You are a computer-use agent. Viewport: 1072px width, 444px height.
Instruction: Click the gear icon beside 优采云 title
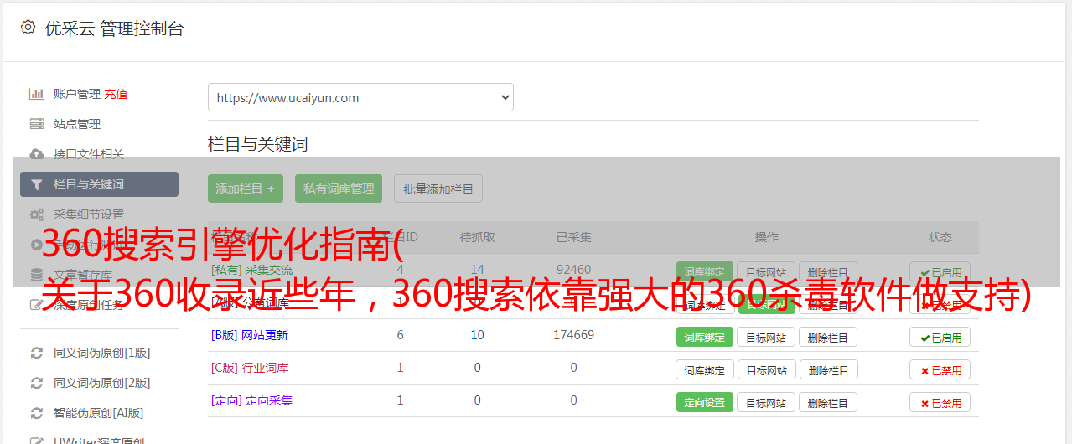tap(28, 28)
